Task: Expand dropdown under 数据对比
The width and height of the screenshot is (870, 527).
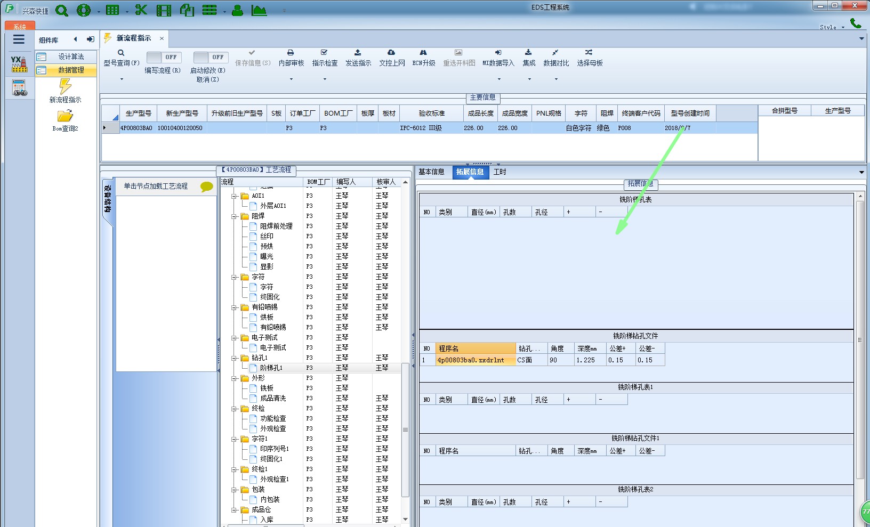Action: (556, 79)
